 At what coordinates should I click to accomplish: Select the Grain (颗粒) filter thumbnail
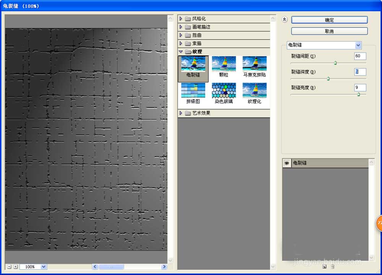(x=223, y=66)
